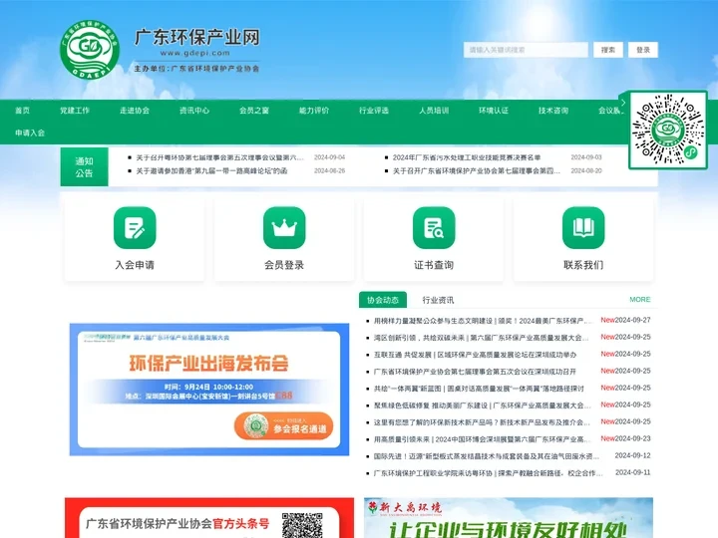This screenshot has width=718, height=538.
Task: Open notice 2024年广东省污水处理工职业技能竞赛决赛名单
Action: (467, 157)
